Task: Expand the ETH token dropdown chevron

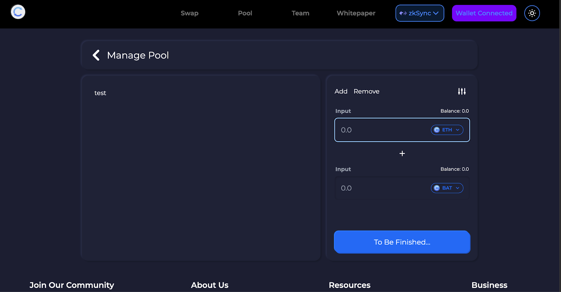Action: [458, 130]
